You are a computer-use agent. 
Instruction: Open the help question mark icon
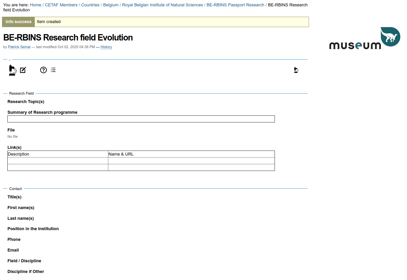(43, 70)
